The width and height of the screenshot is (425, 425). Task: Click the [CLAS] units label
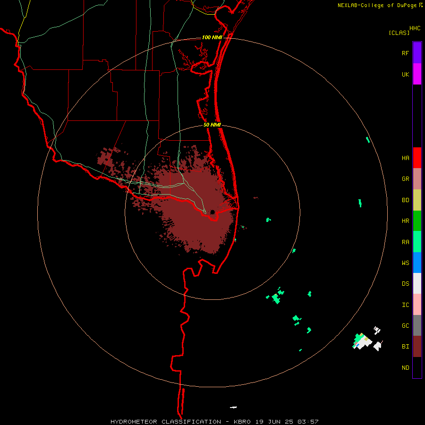(x=399, y=33)
